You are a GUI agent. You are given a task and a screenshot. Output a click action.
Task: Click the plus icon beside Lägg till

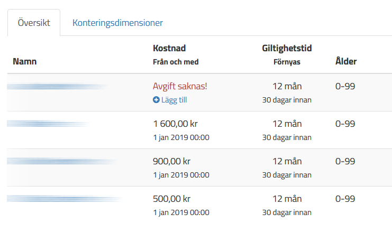[156, 100]
